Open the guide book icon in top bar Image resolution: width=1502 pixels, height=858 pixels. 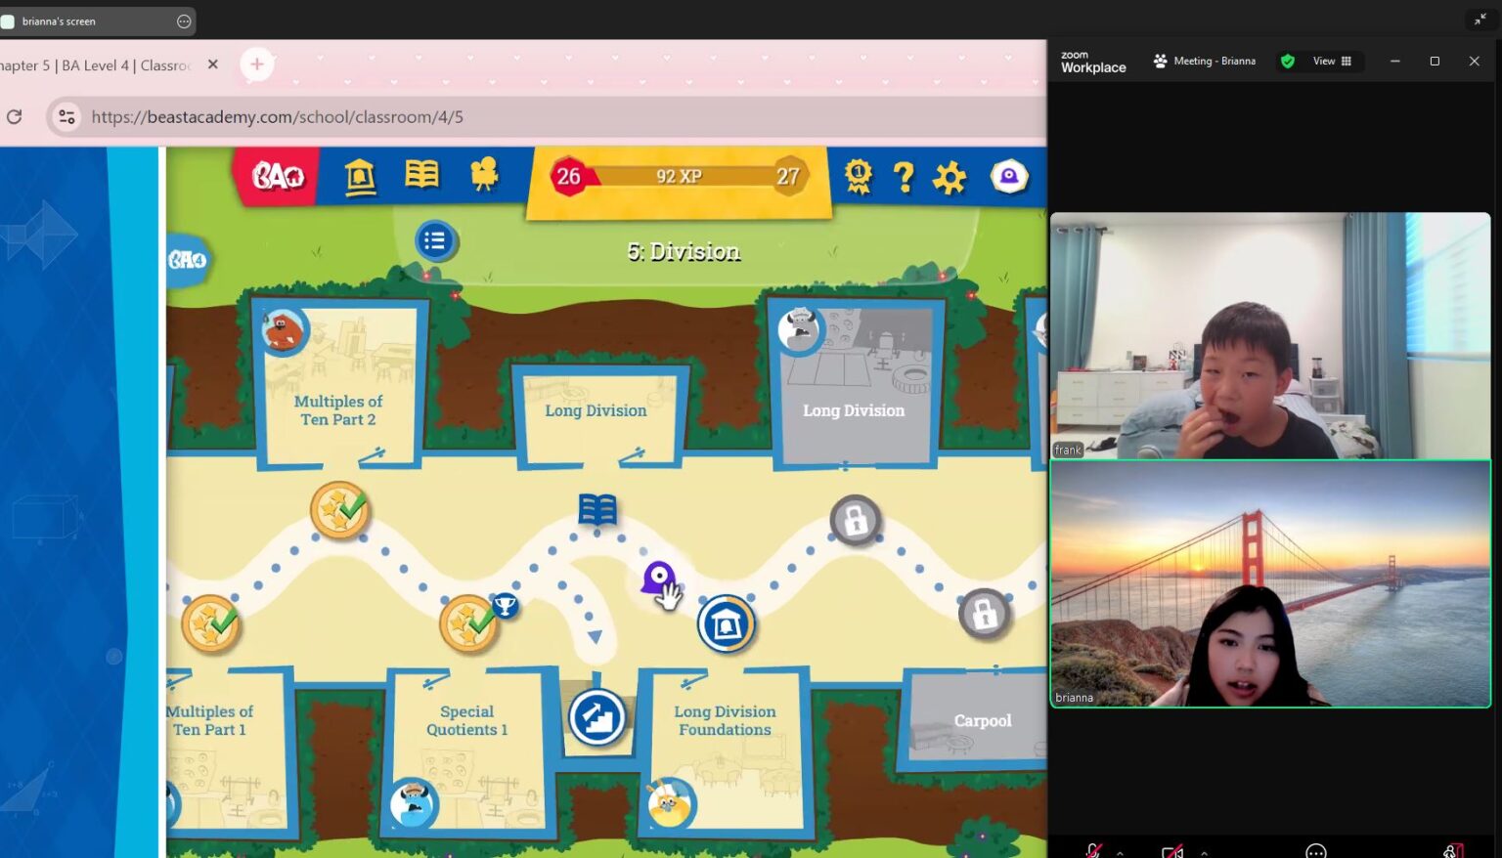(421, 175)
